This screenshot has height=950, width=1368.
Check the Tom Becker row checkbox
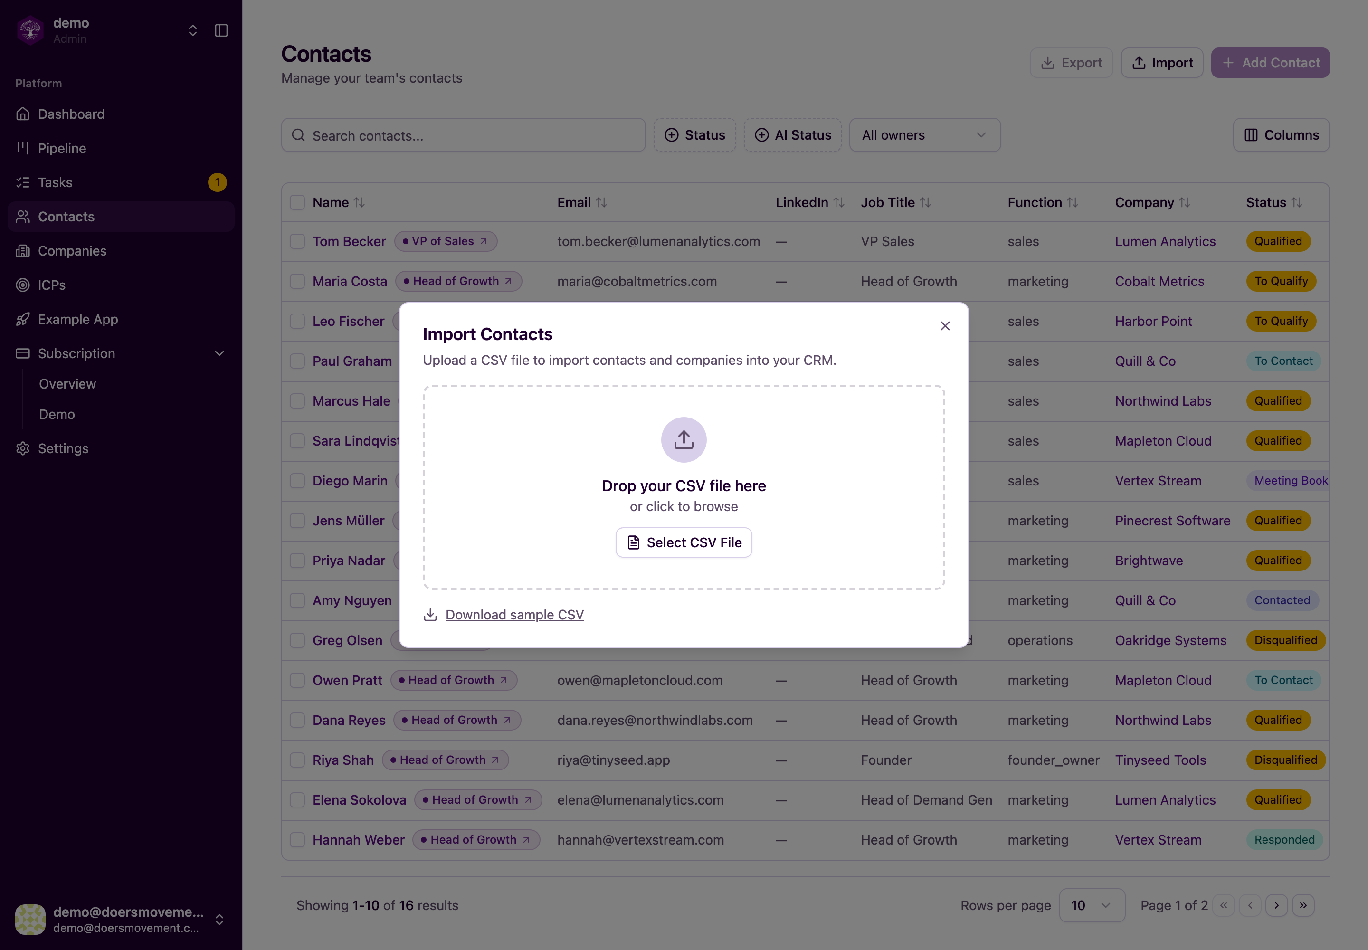click(x=297, y=241)
